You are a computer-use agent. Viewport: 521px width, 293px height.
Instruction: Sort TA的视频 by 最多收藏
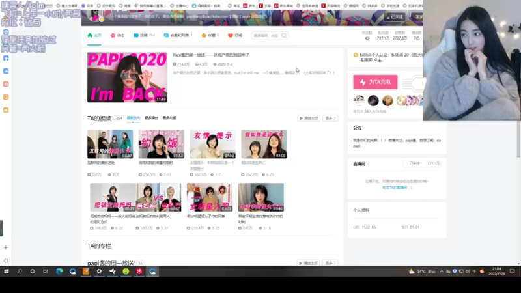[169, 118]
